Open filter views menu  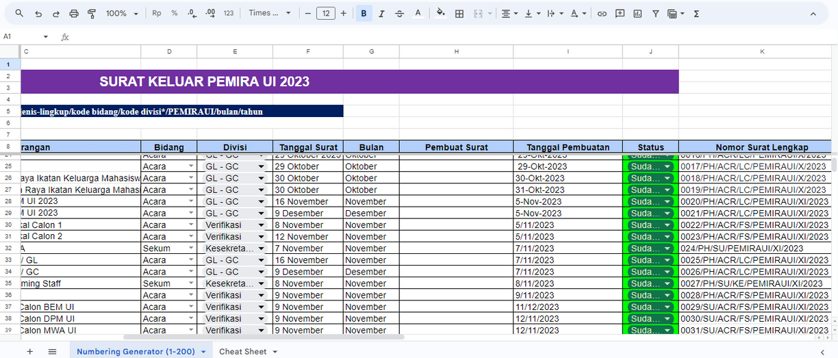(x=676, y=14)
